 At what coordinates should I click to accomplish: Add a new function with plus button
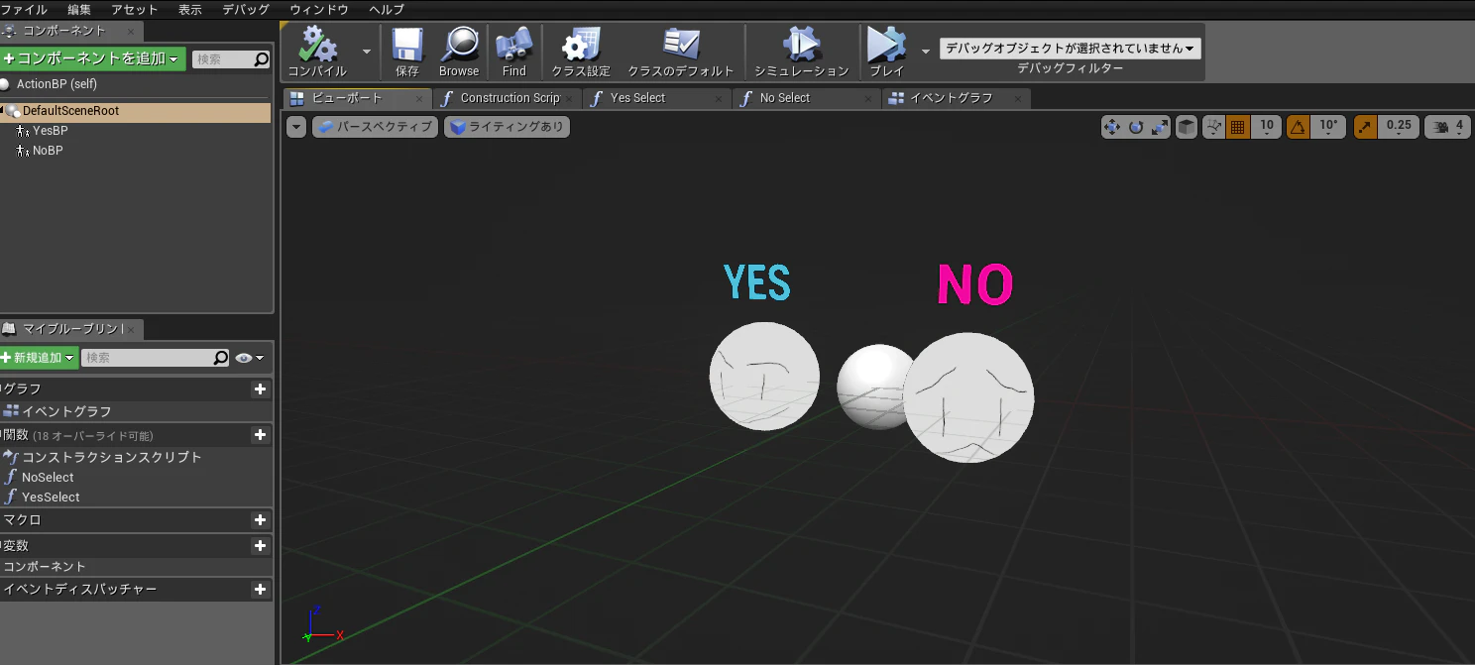click(x=260, y=435)
